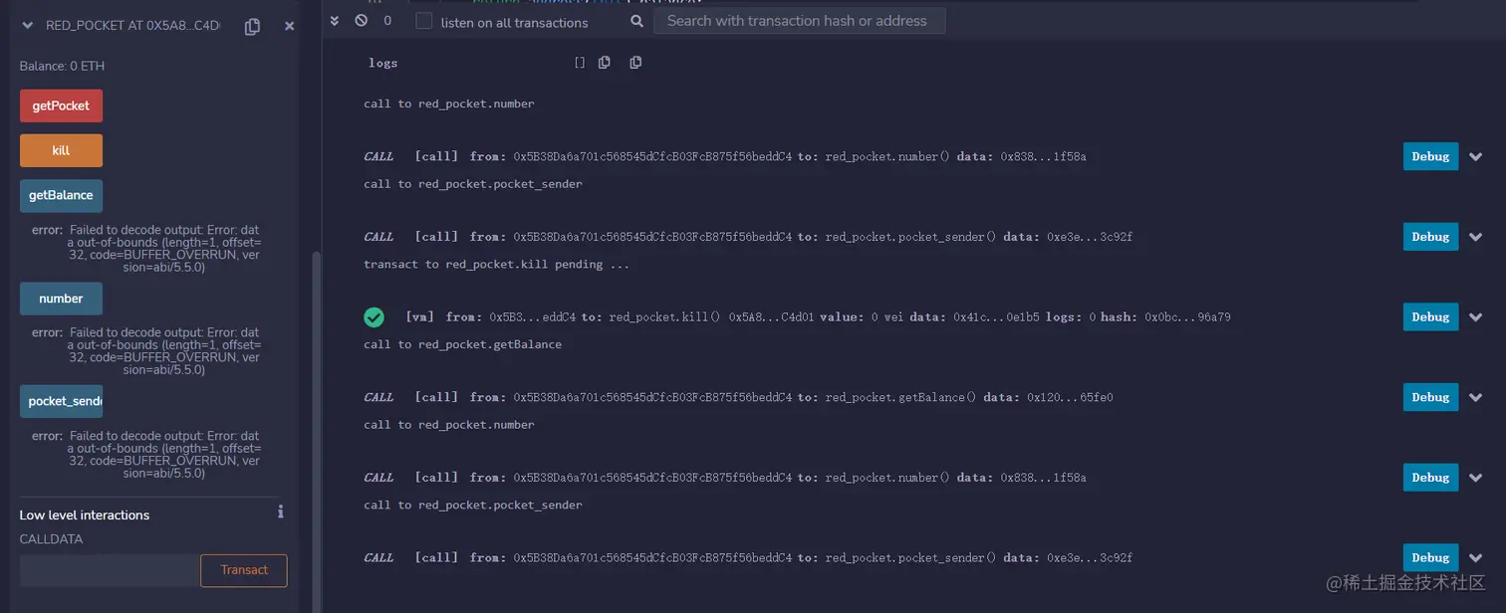1506x613 pixels.
Task: Copy the logs value using first copy icon
Action: (605, 63)
